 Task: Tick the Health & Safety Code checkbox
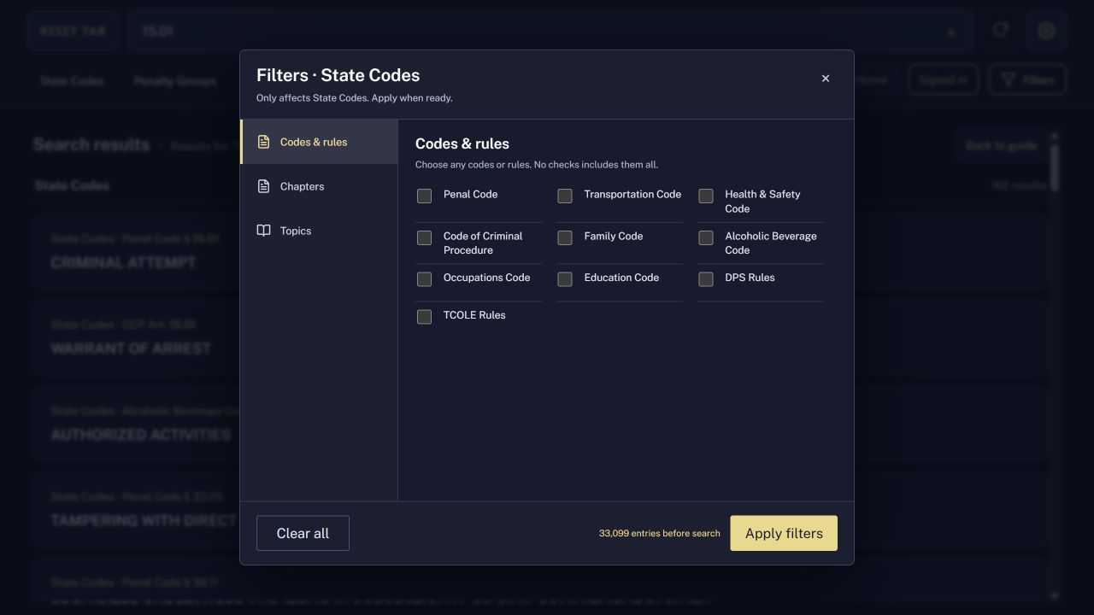click(706, 196)
